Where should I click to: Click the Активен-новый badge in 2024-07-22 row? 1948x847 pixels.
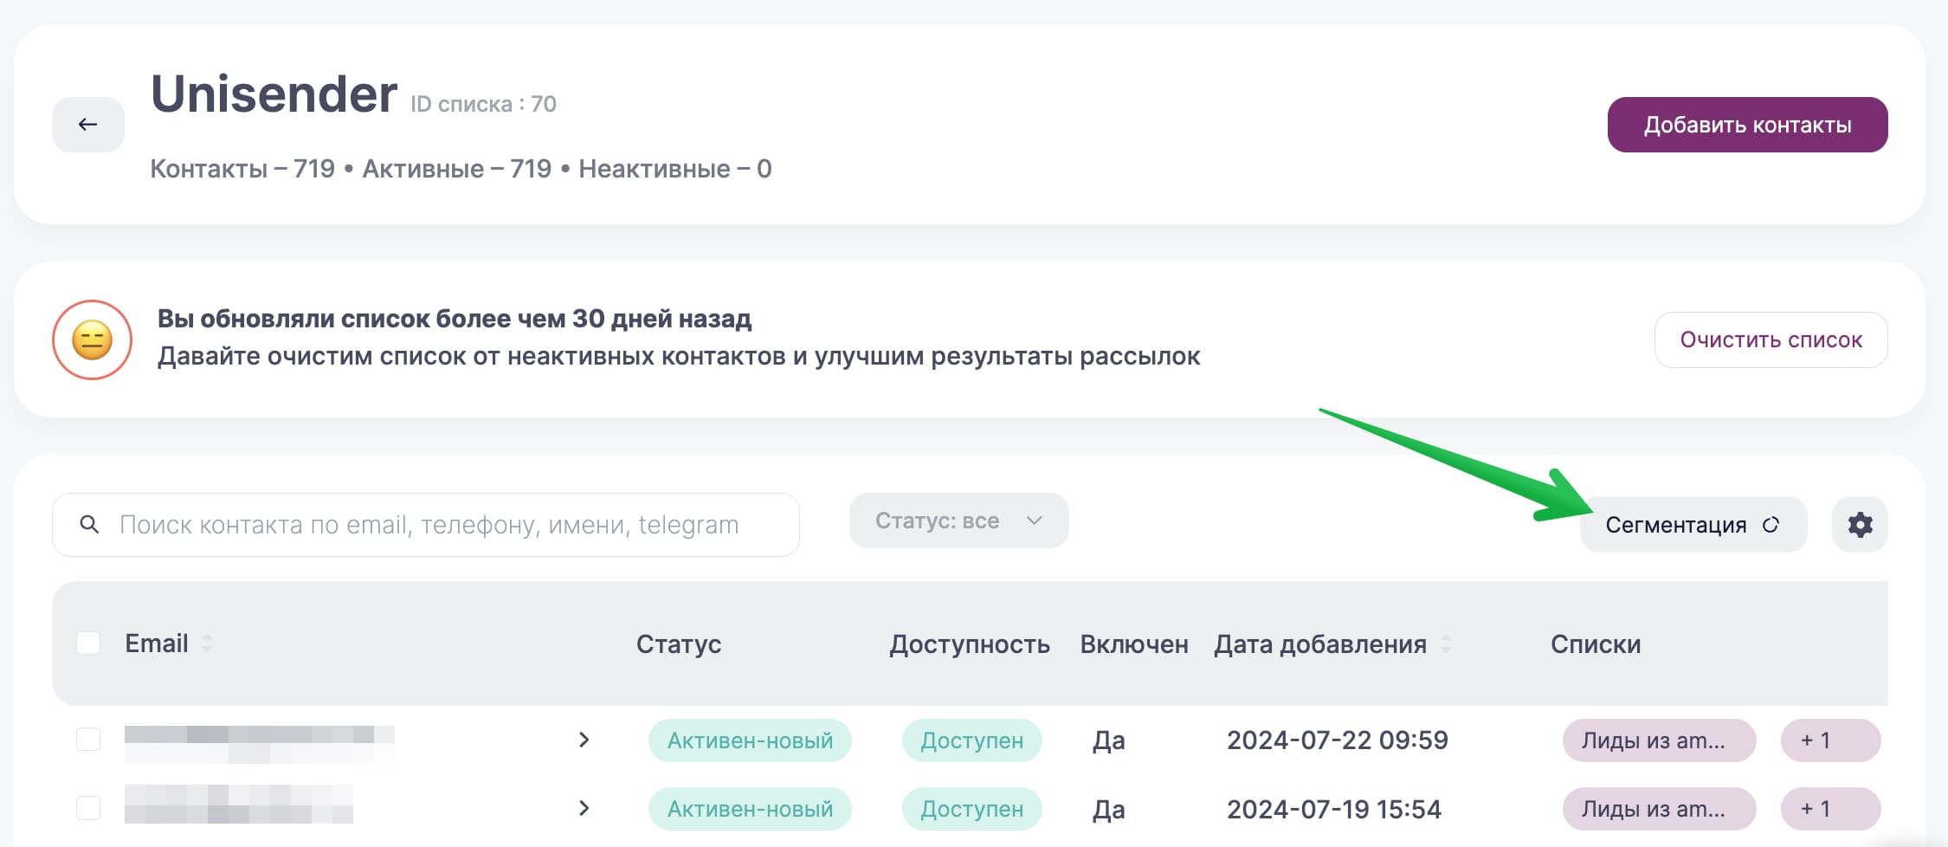750,740
